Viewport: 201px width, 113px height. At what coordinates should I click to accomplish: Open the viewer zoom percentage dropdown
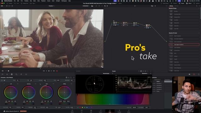click(x=3, y=6)
